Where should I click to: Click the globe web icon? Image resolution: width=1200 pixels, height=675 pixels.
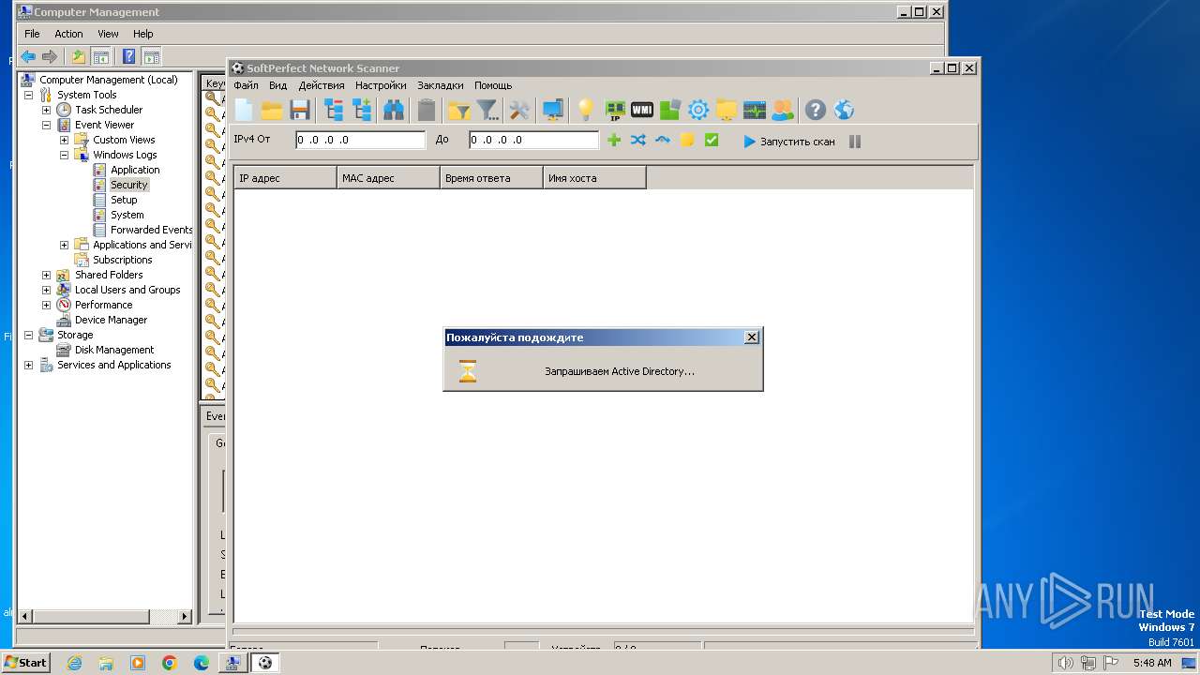point(844,111)
